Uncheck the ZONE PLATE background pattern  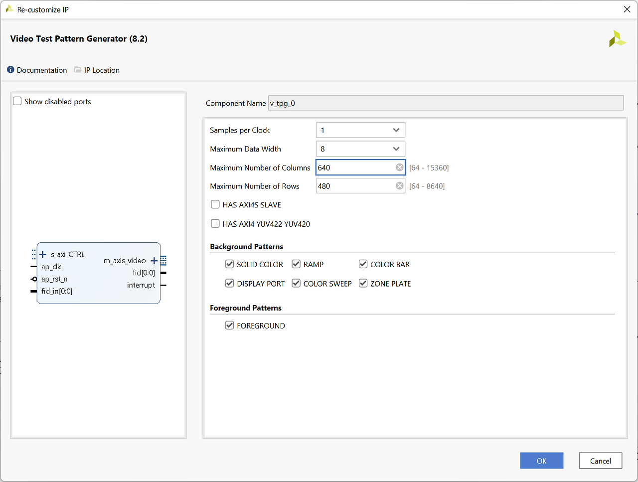pyautogui.click(x=363, y=284)
